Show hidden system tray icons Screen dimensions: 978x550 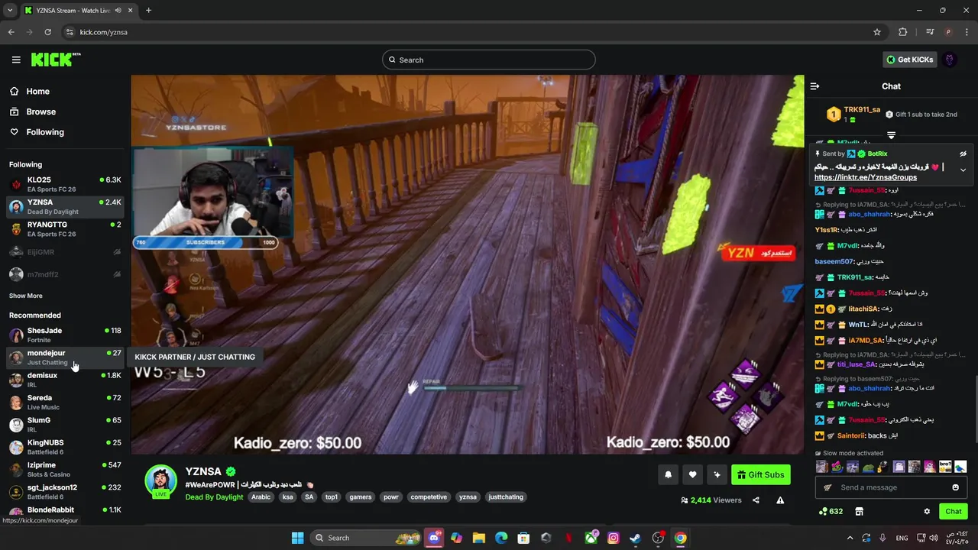[x=850, y=538]
